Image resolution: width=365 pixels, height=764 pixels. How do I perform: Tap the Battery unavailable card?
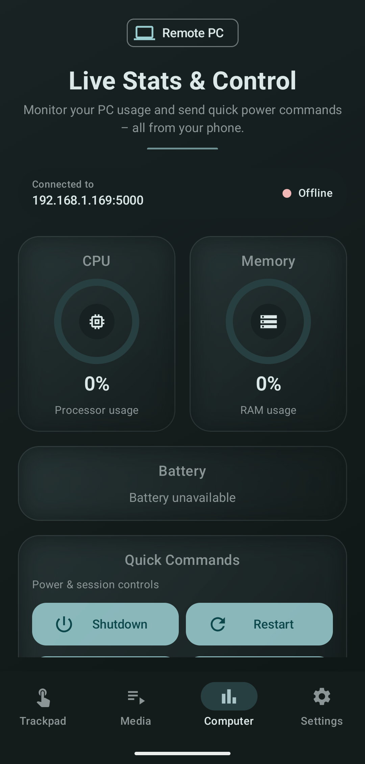click(182, 483)
